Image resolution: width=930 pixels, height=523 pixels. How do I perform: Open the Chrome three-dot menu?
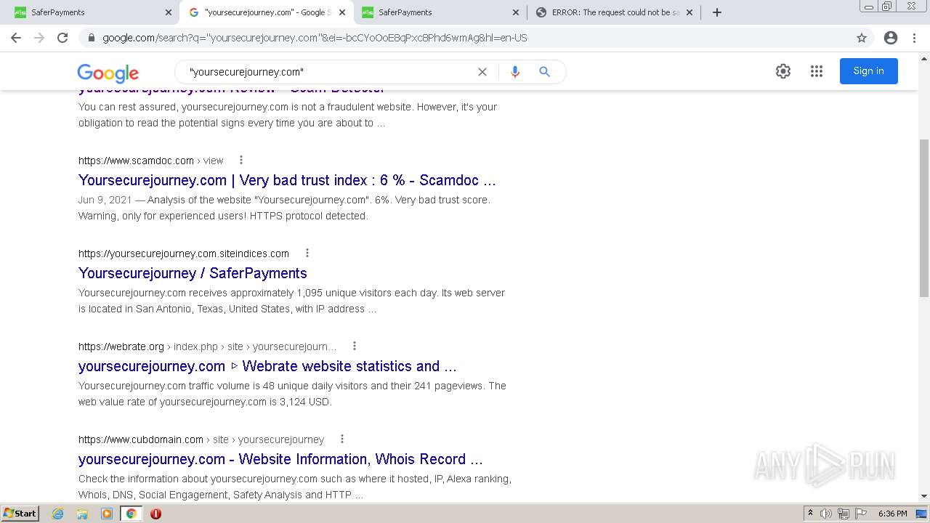(914, 38)
